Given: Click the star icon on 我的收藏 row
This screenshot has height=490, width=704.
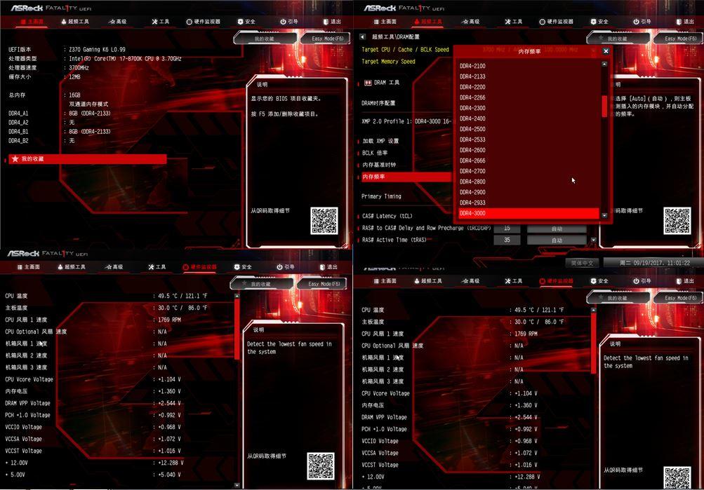Looking at the screenshot, I should (x=15, y=158).
